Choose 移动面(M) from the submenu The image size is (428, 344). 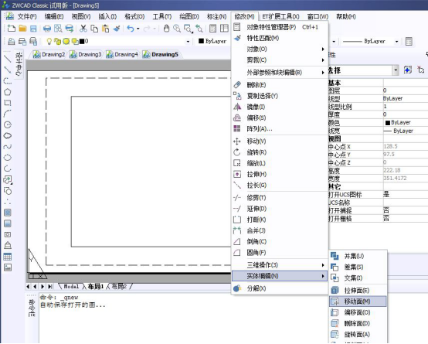358,301
